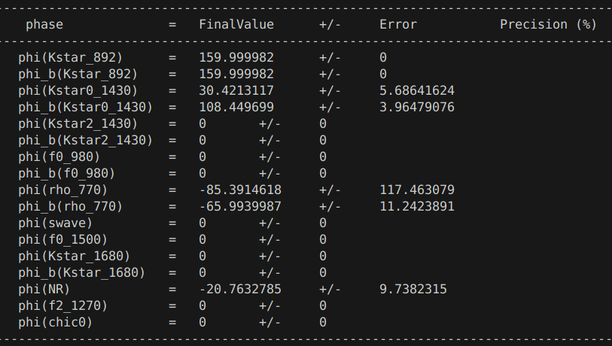Screen dimensions: 612x346
Task: Select the phi(swave) label
Action: click(56, 223)
